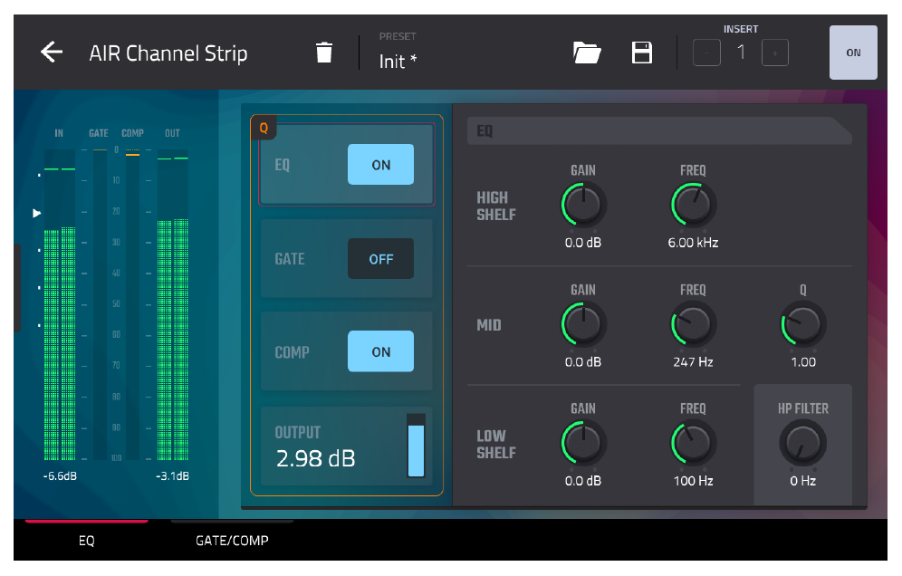Click the High Shelf 0.0 dB gain value
Image resolution: width=902 pixels, height=576 pixels.
coord(583,242)
